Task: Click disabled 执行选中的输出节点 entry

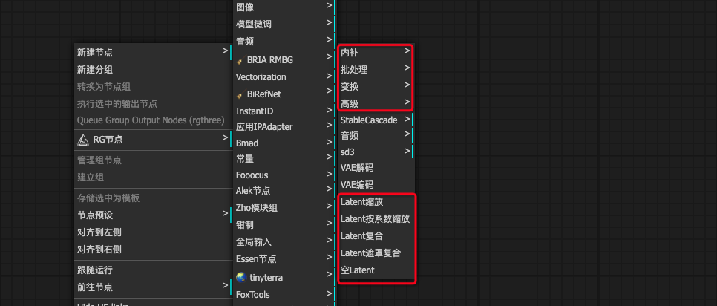Action: pyautogui.click(x=153, y=104)
